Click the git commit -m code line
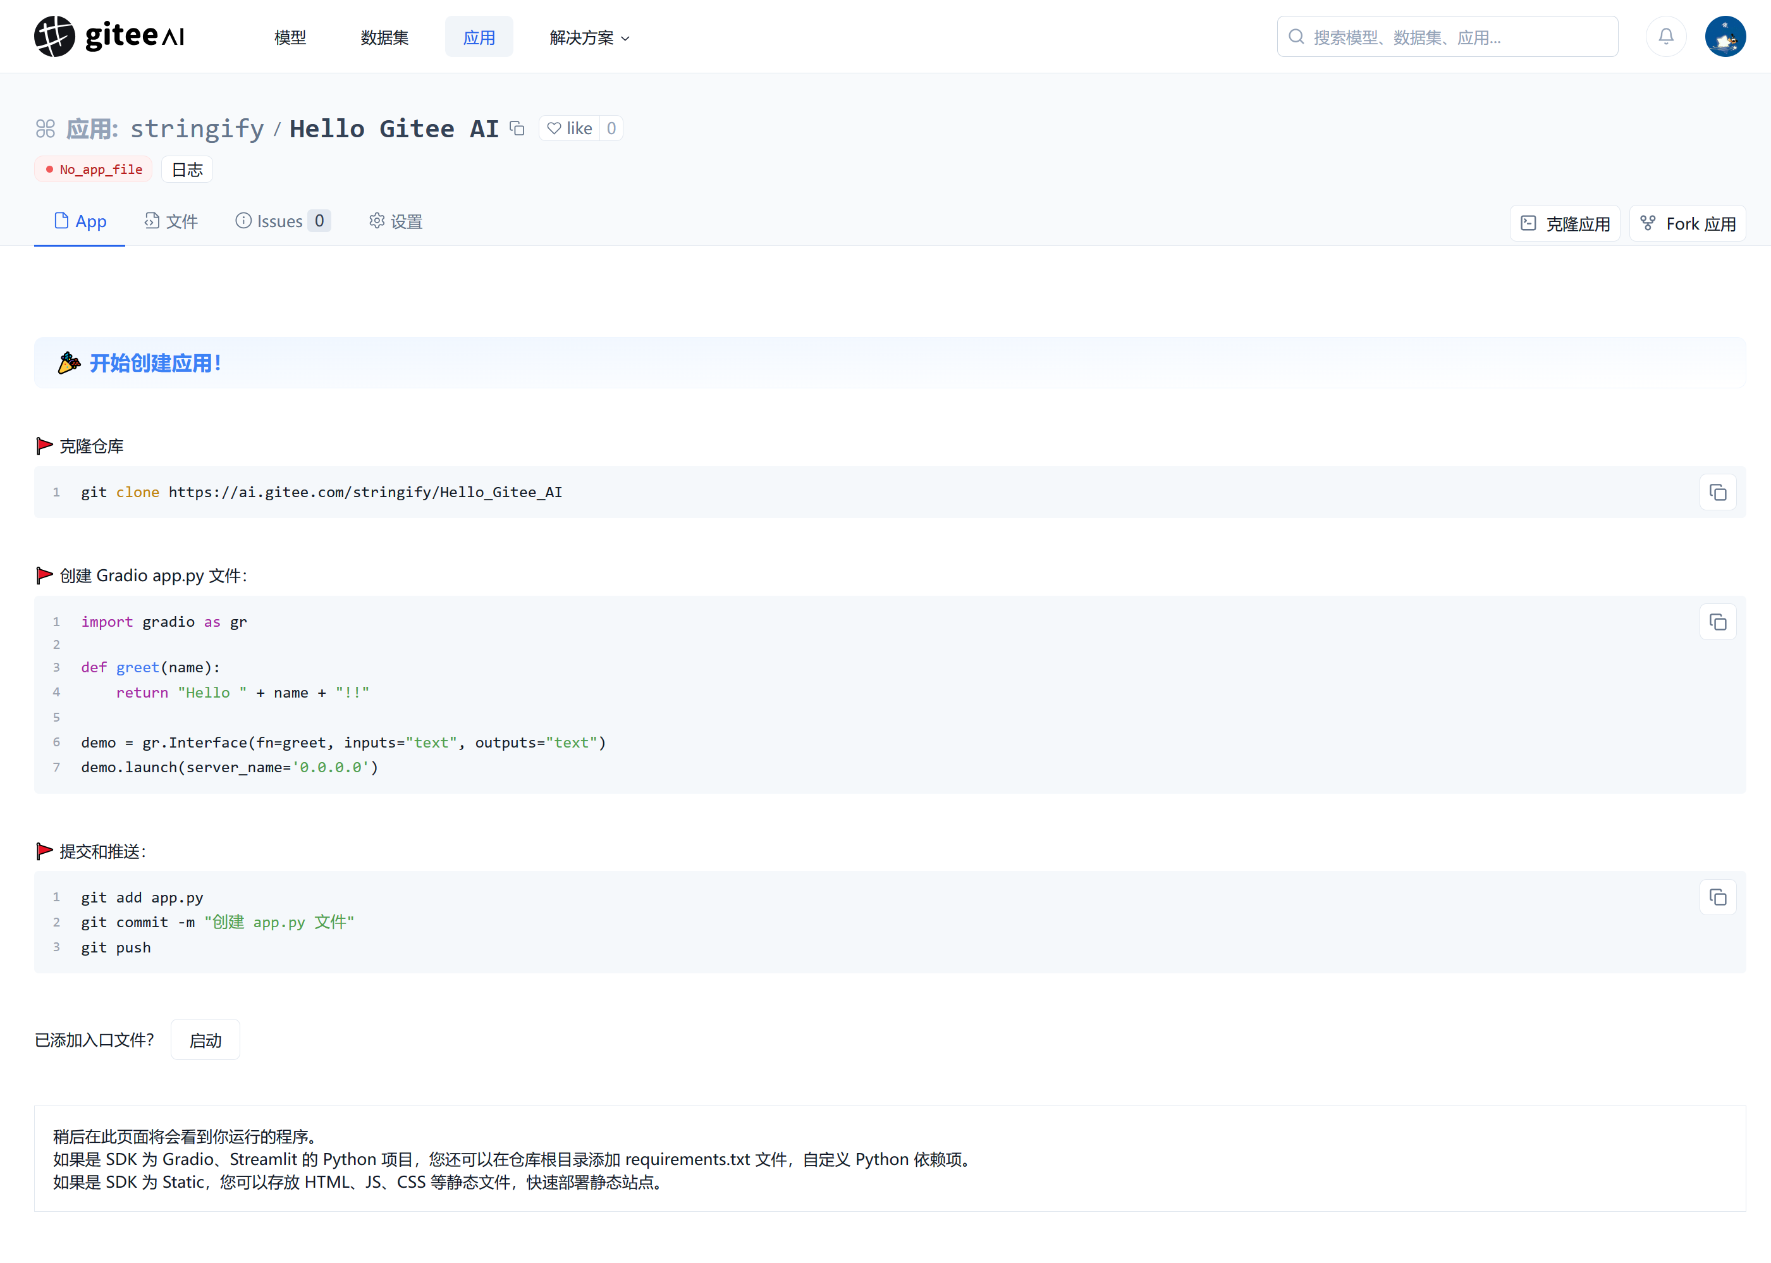 click(x=218, y=922)
